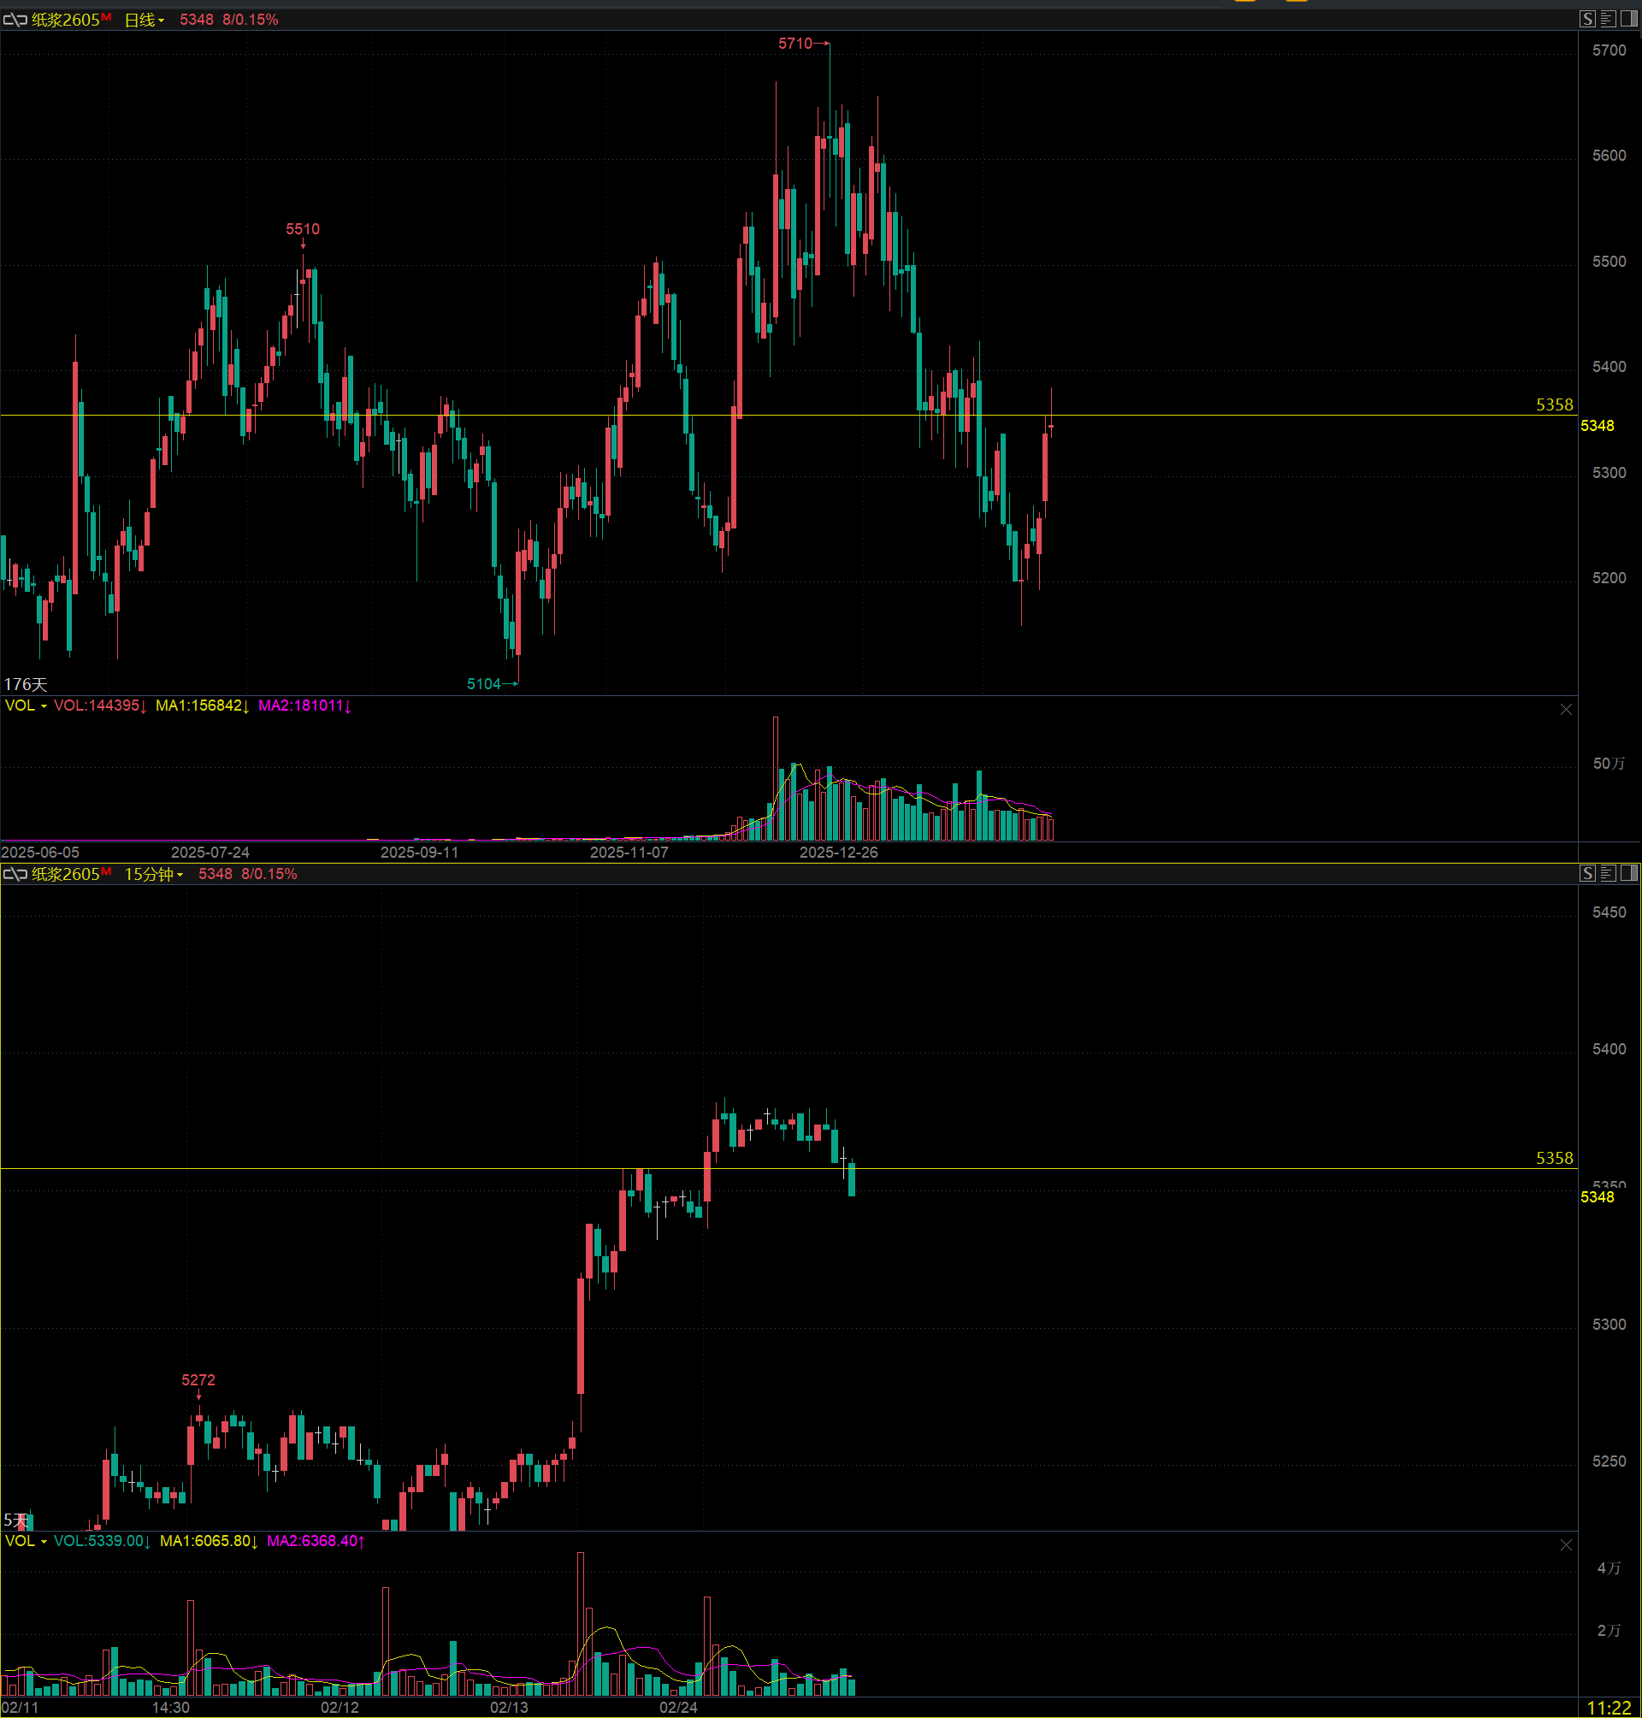Click the S icon in top chart header

[x=1588, y=20]
